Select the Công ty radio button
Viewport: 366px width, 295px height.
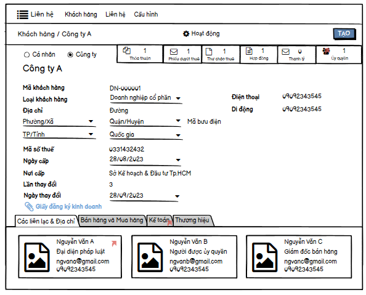[70, 55]
